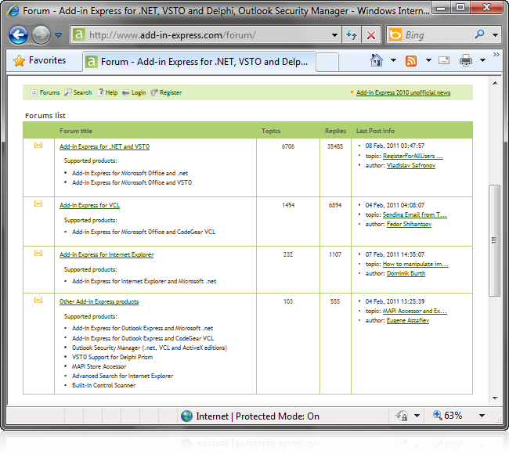Click the magnifier search icon
This screenshot has height=454, width=509.
(x=479, y=34)
